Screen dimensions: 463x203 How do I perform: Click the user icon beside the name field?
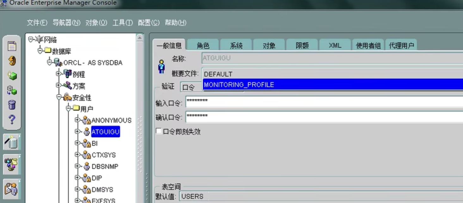(x=161, y=66)
